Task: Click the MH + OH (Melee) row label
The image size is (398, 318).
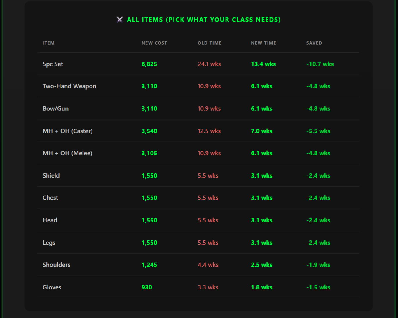Action: 67,153
